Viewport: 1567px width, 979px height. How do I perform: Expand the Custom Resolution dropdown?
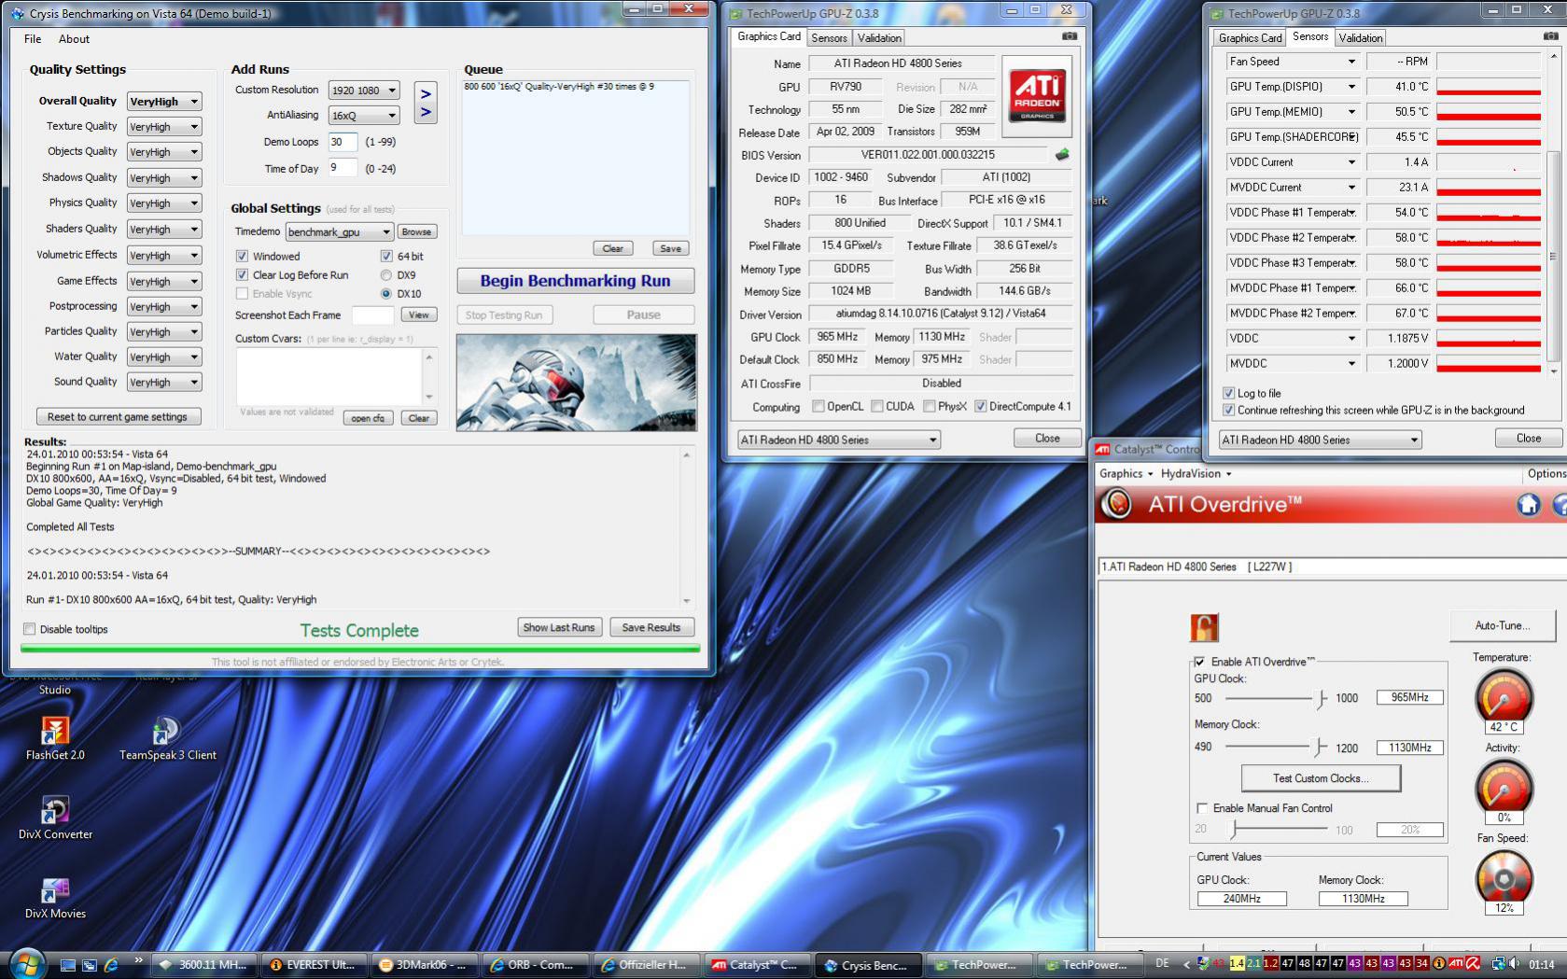[x=364, y=91]
